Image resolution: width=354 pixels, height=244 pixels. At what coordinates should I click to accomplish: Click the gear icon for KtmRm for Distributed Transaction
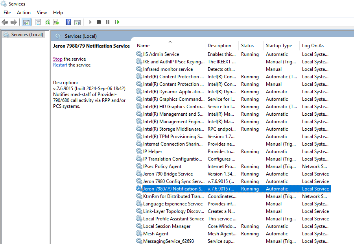pyautogui.click(x=139, y=196)
